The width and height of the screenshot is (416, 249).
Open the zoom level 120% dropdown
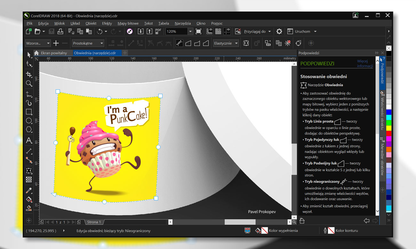click(x=190, y=31)
